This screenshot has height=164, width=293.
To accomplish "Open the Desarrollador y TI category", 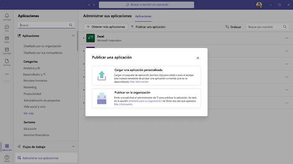I will (34, 75).
